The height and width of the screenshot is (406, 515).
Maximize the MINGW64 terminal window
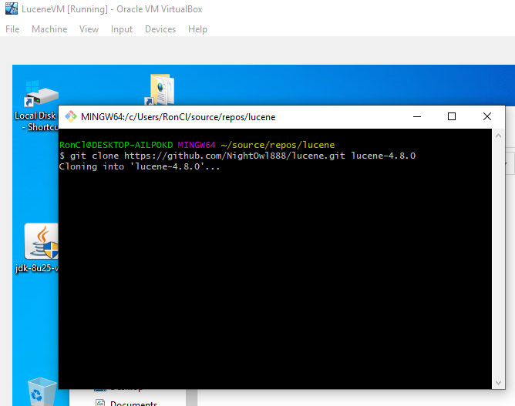(452, 117)
